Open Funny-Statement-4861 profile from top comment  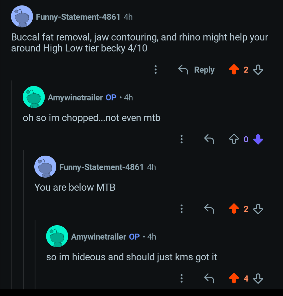coord(78,17)
